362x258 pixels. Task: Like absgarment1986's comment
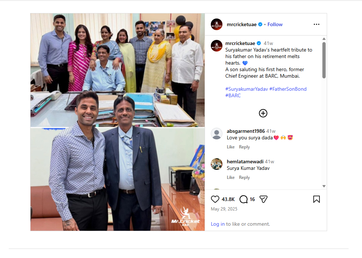tap(231, 147)
